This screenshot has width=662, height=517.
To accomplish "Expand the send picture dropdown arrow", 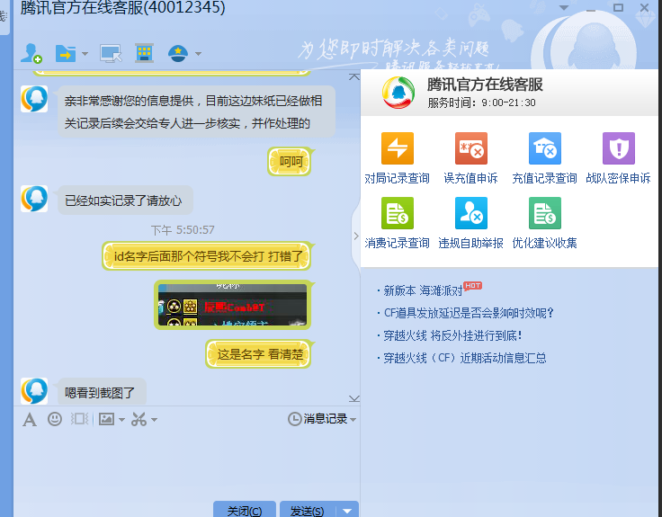I will (x=122, y=420).
